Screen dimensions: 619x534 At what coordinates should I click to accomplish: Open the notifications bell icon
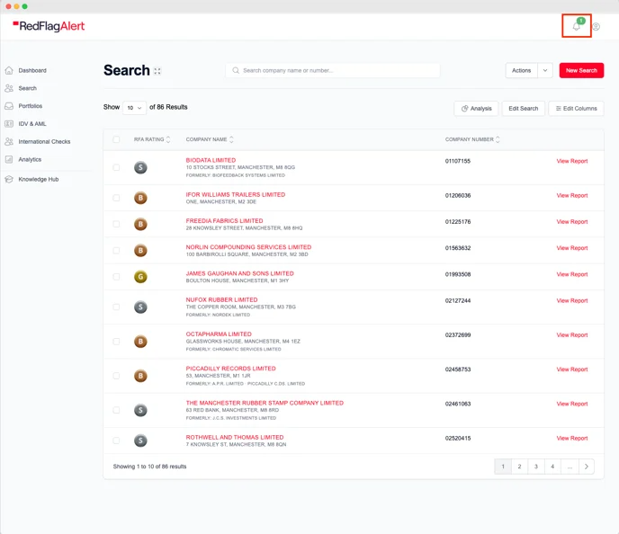click(577, 26)
